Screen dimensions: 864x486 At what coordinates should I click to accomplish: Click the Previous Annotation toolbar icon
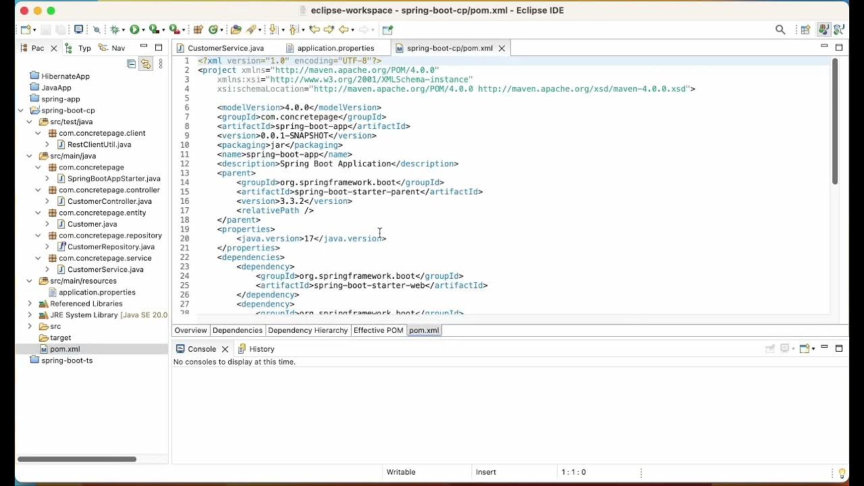pos(293,30)
